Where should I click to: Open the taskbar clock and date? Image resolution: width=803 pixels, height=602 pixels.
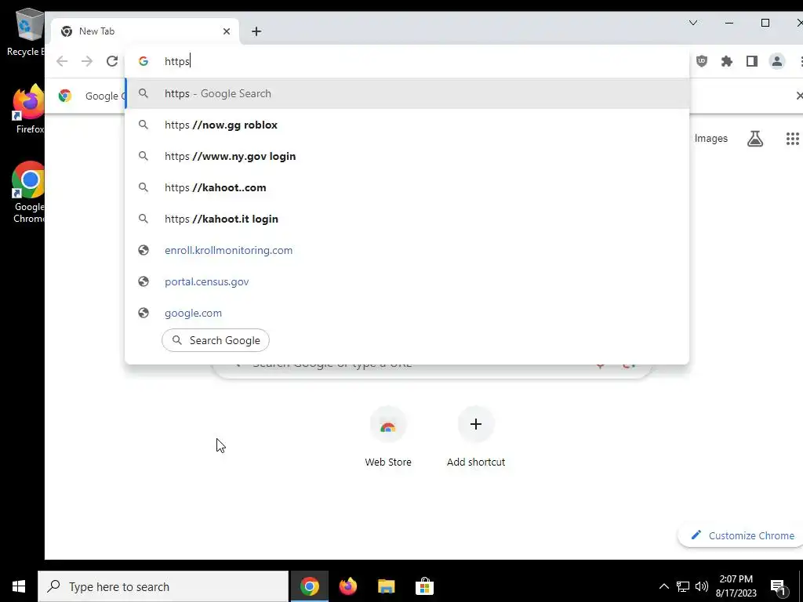coord(736,586)
